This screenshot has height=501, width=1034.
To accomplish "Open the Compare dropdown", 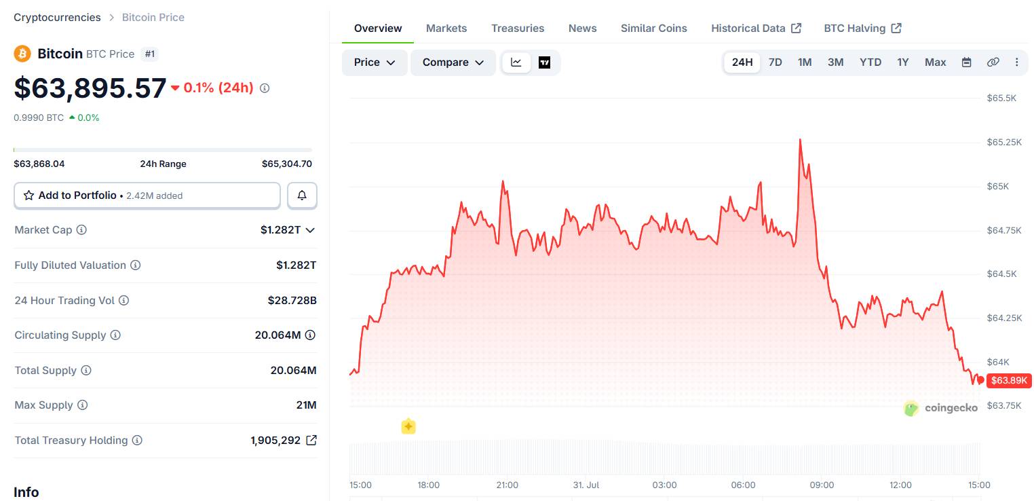I will (x=453, y=62).
